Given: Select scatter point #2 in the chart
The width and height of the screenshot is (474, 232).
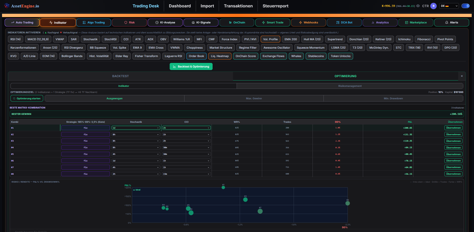Looking at the screenshot, I should pos(245,200).
